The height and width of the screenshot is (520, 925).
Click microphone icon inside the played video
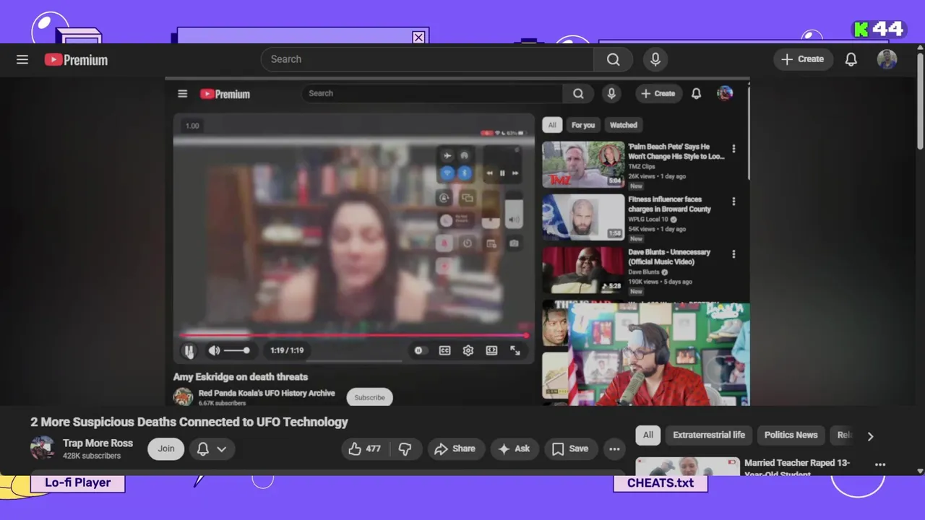point(611,93)
